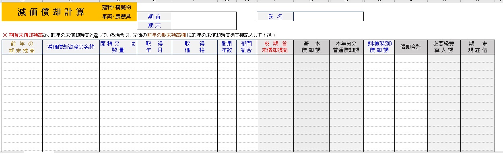Select the 期末現在価 column header
Viewport: 503px width, 154px height.
pos(478,47)
